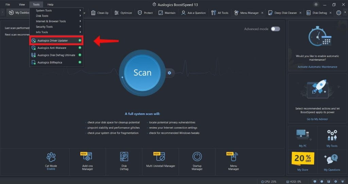The width and height of the screenshot is (348, 184).
Task: Toggle the light theme sun icon
Action: (x=316, y=4)
